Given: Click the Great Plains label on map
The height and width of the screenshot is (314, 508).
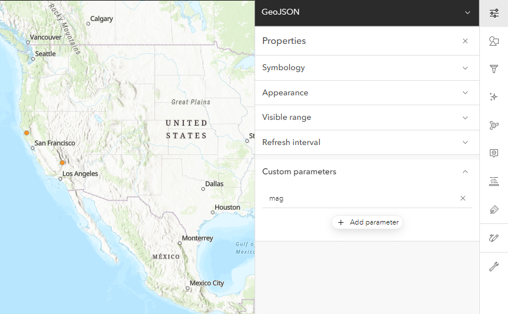Looking at the screenshot, I should [x=191, y=102].
